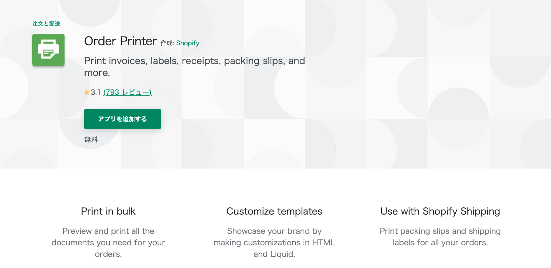
Task: Select the Print in bulk heading
Action: [108, 211]
